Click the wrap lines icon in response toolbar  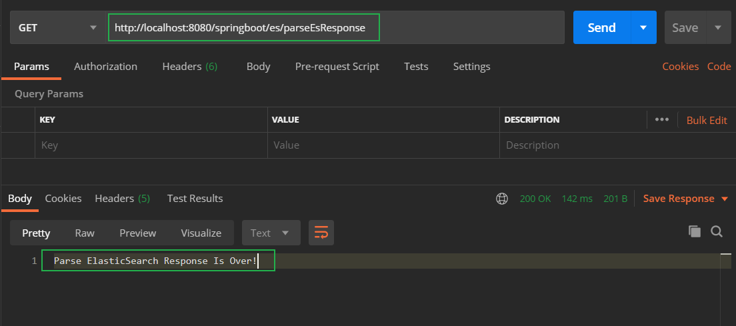point(321,233)
